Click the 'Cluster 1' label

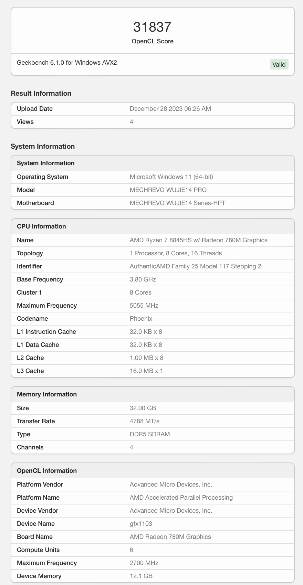(29, 292)
